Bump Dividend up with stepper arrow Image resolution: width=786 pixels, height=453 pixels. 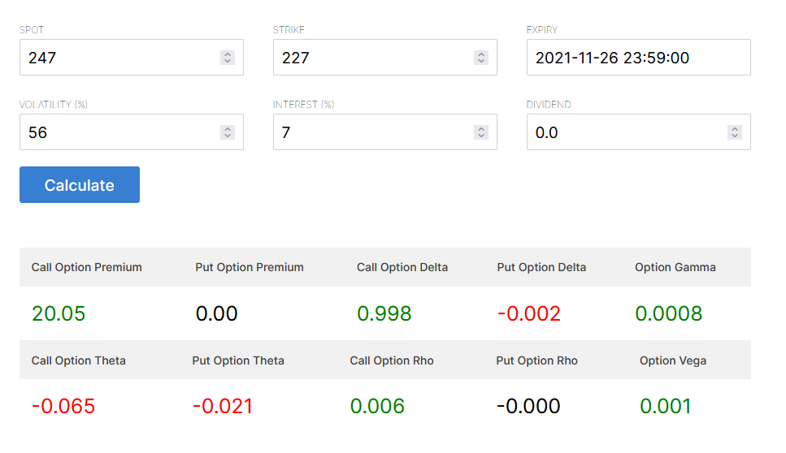[735, 128]
